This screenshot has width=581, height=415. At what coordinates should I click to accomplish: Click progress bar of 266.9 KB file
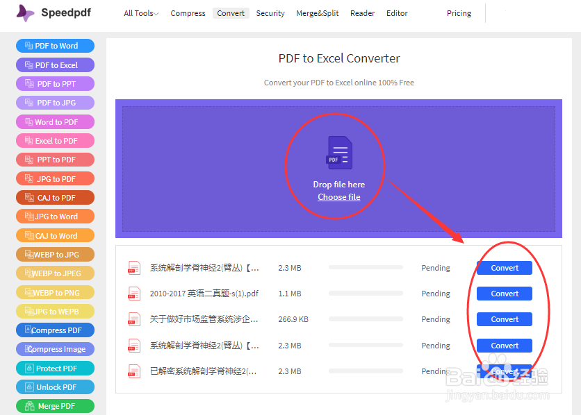coord(366,319)
